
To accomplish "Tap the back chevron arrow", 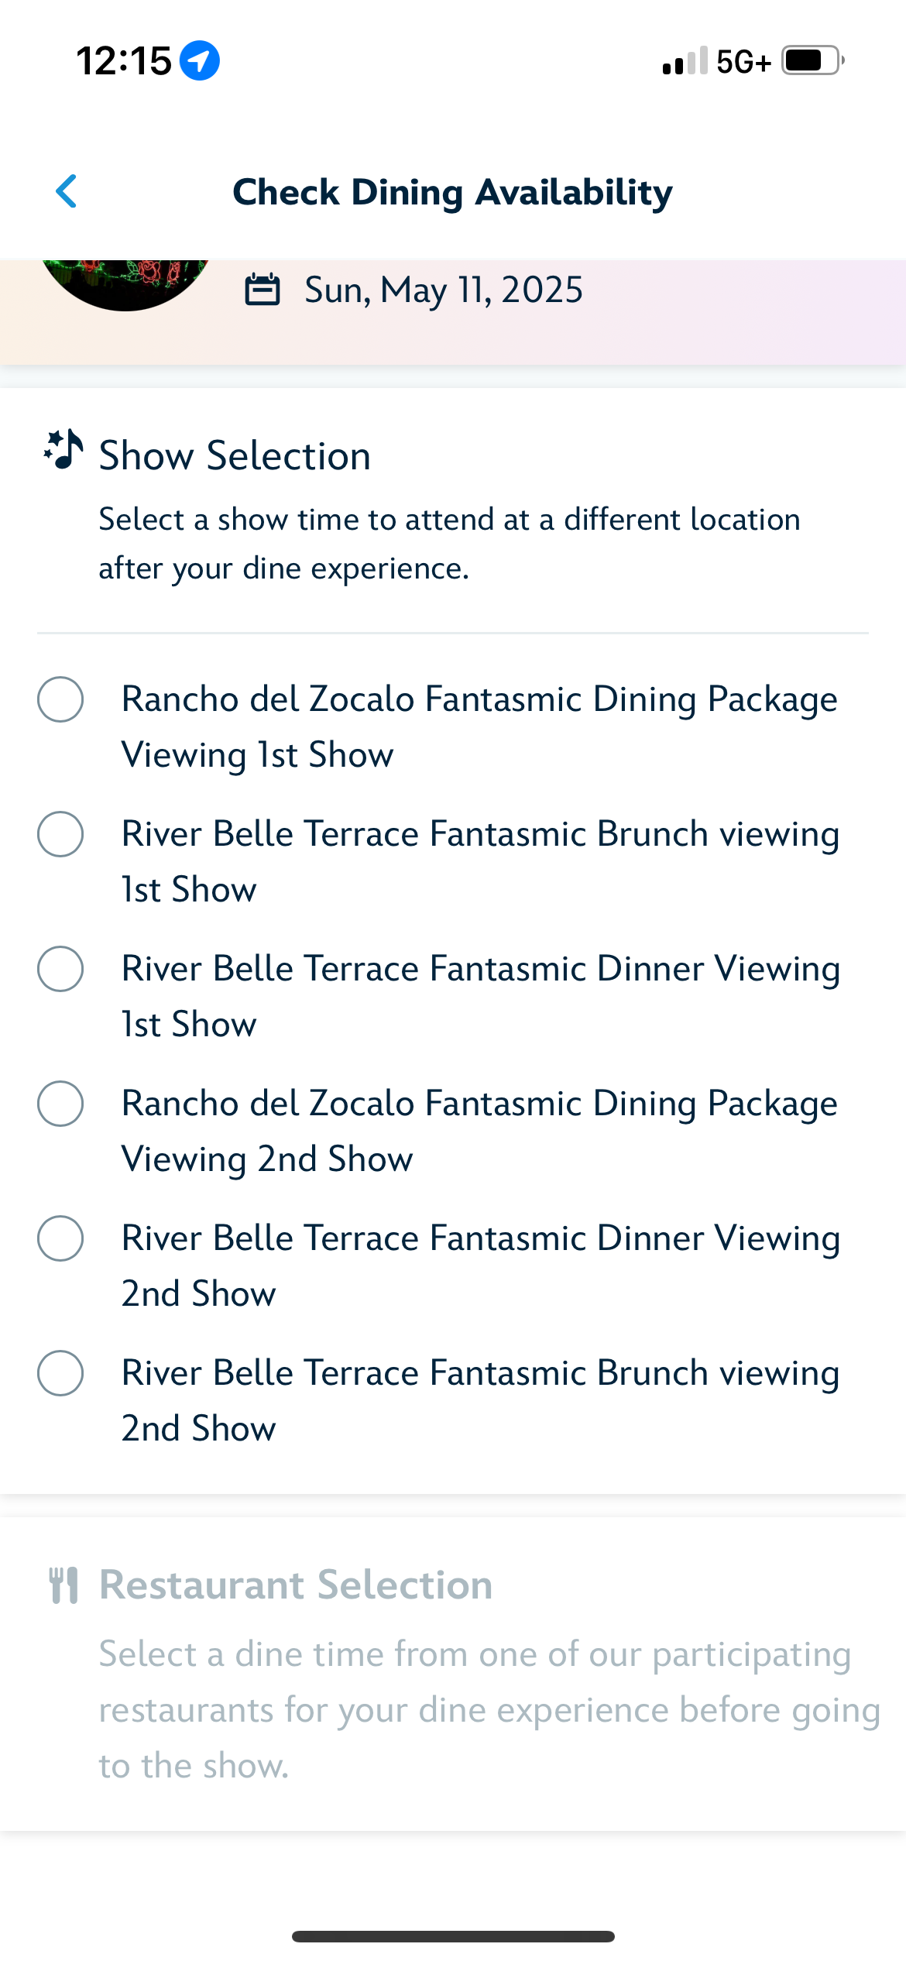I will tap(67, 191).
